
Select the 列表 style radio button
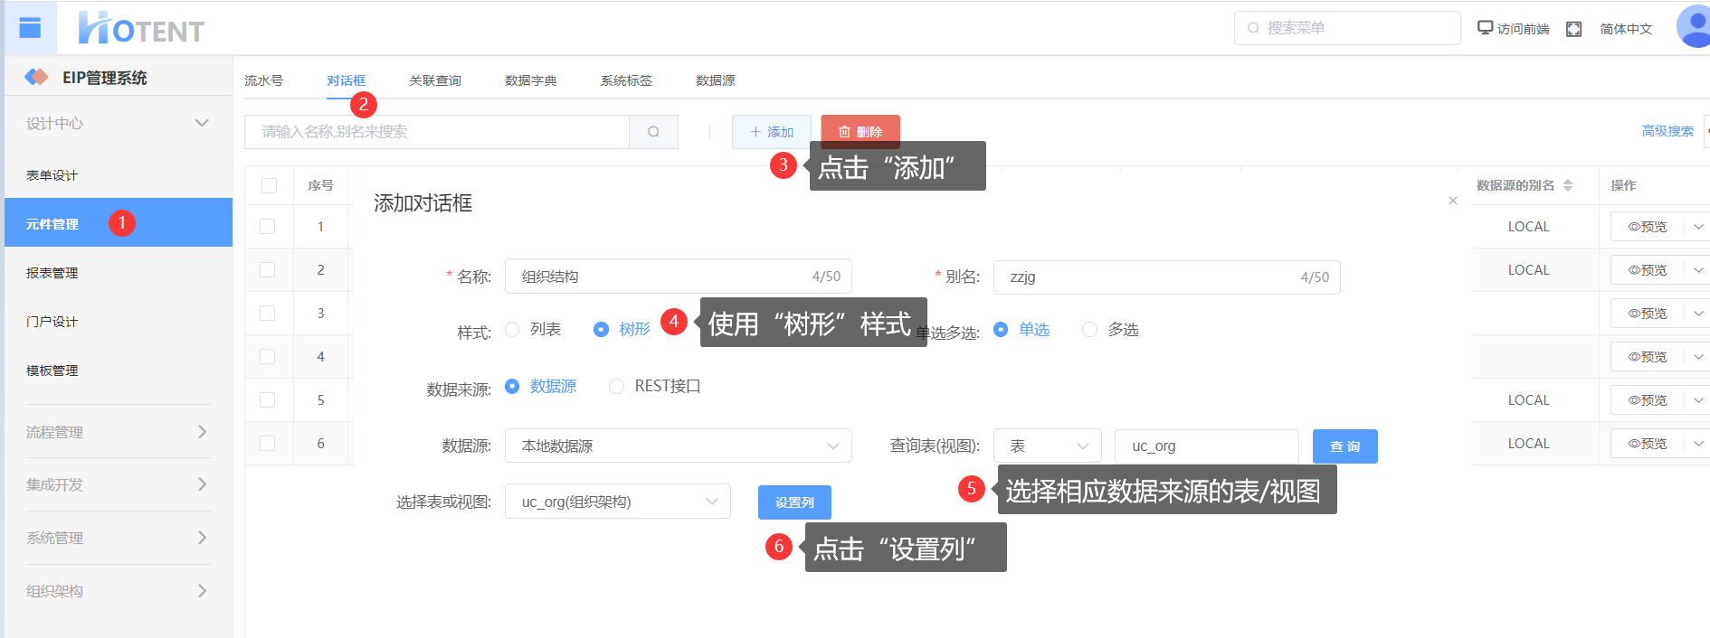[x=512, y=330]
